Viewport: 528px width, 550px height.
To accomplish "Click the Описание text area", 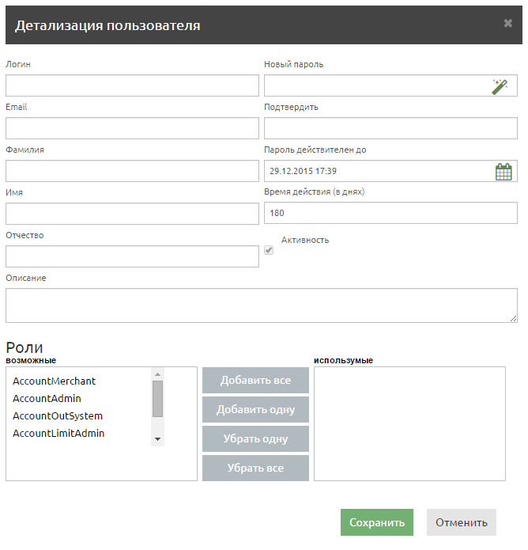I will 261,305.
